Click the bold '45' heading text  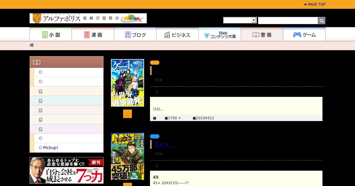click(156, 177)
